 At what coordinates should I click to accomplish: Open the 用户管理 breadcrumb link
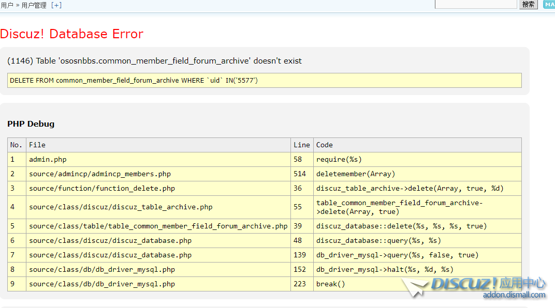pos(34,5)
